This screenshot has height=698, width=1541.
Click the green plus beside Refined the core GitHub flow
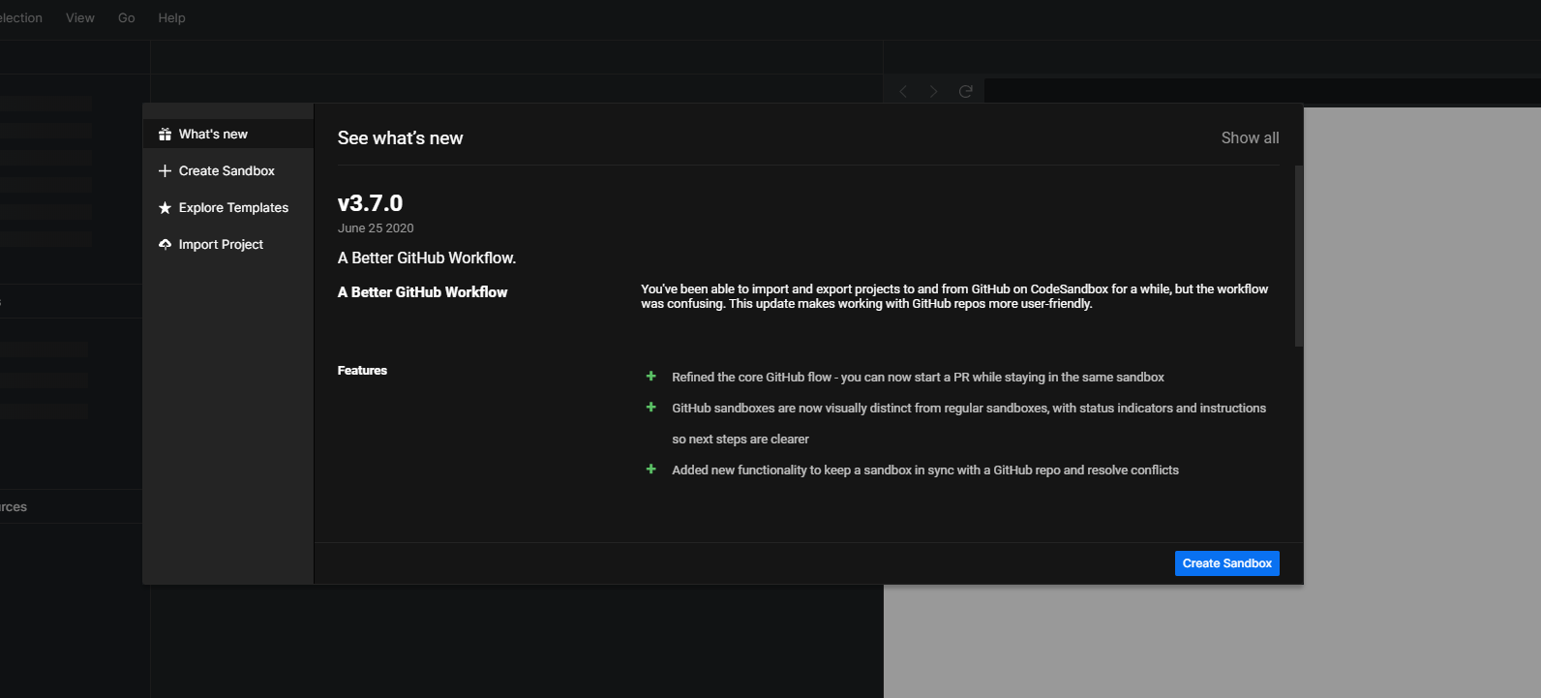[x=651, y=377]
